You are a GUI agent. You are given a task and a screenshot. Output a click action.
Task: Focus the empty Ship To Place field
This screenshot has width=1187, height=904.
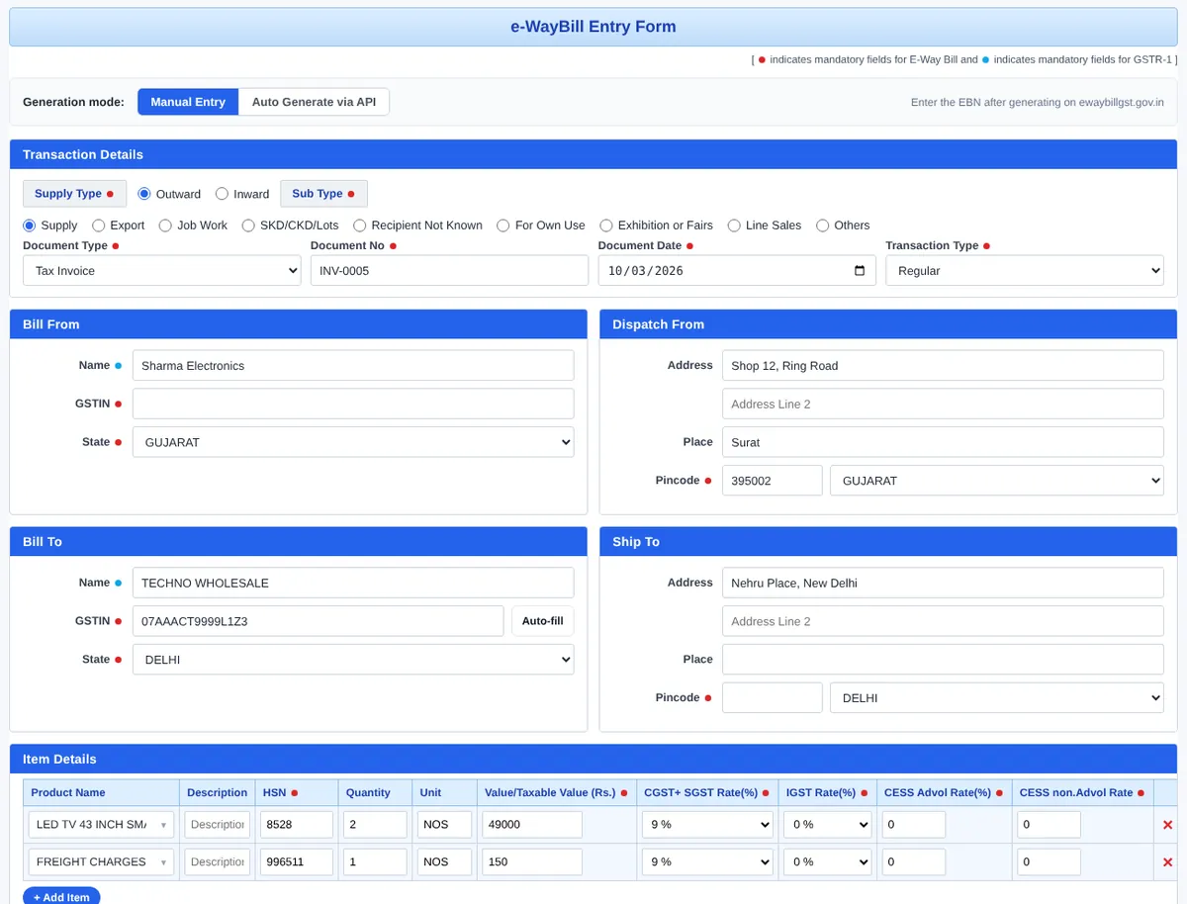coord(943,660)
